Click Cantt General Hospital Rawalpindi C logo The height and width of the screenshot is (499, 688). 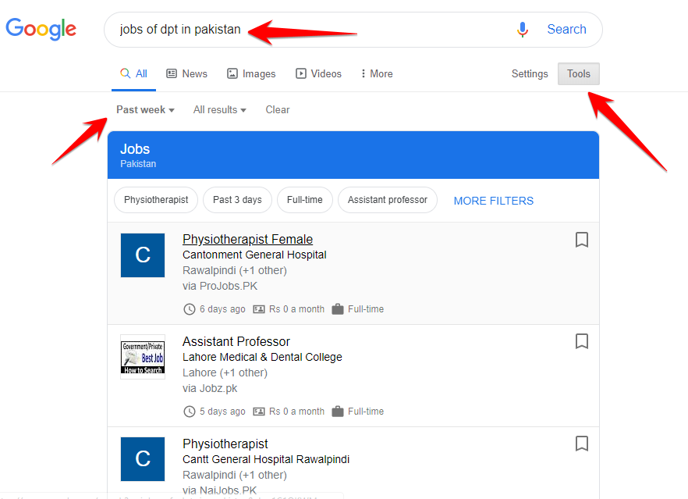[143, 459]
